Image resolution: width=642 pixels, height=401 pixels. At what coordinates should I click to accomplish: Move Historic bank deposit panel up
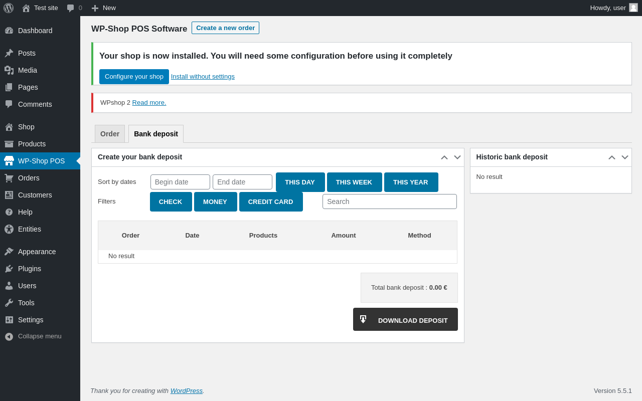(612, 157)
